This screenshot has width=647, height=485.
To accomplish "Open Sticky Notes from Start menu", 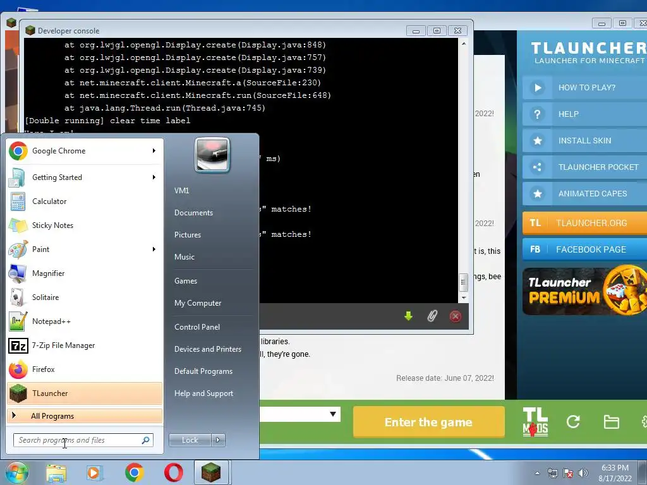I will point(85,225).
